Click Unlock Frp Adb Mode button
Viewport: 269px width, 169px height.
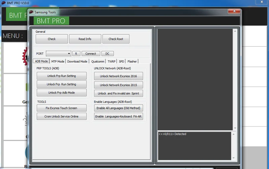(x=62, y=92)
